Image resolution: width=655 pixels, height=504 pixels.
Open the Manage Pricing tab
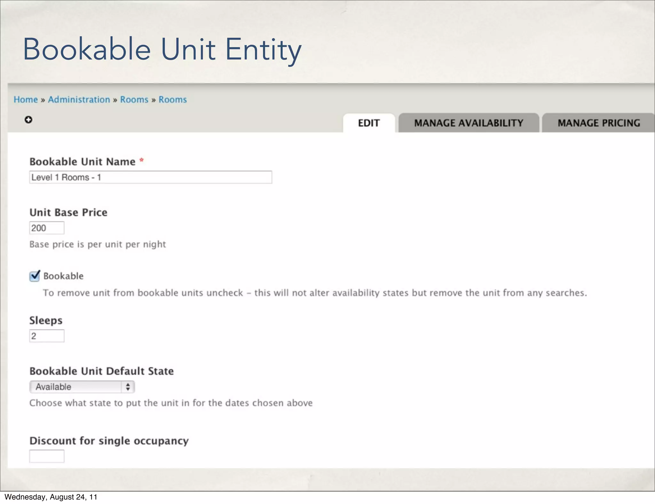coord(599,123)
